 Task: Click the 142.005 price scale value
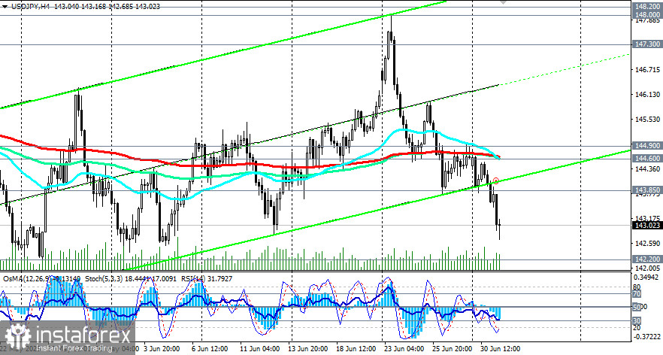[x=647, y=268]
